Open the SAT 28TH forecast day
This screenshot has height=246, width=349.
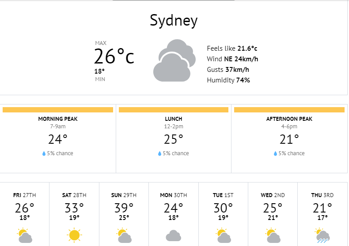coord(74,195)
